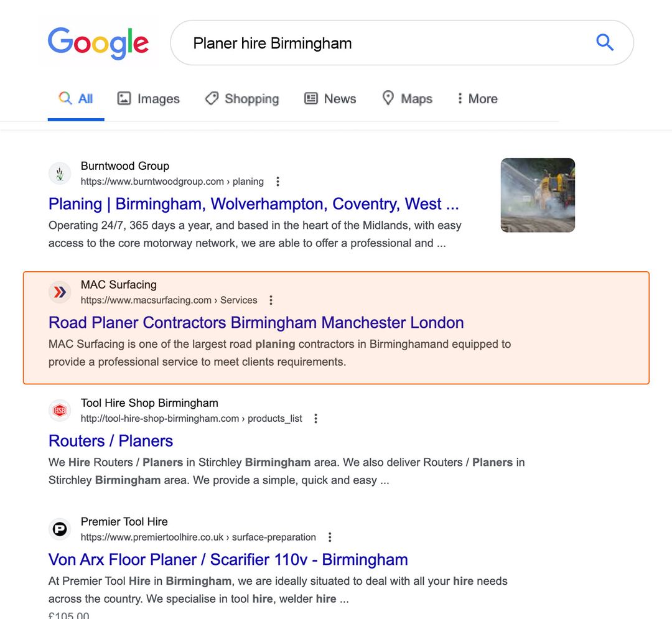The width and height of the screenshot is (672, 619).
Task: Click the road planing machine thumbnail
Action: [538, 195]
